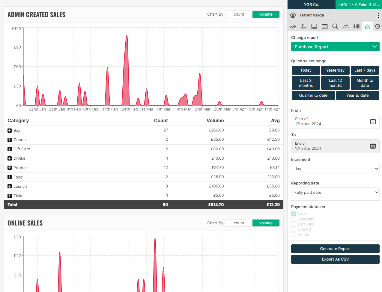Click the Launch volume £105.00 cell

pyautogui.click(x=216, y=186)
